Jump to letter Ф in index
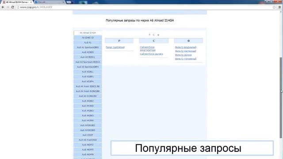 pyautogui.click(x=158, y=35)
